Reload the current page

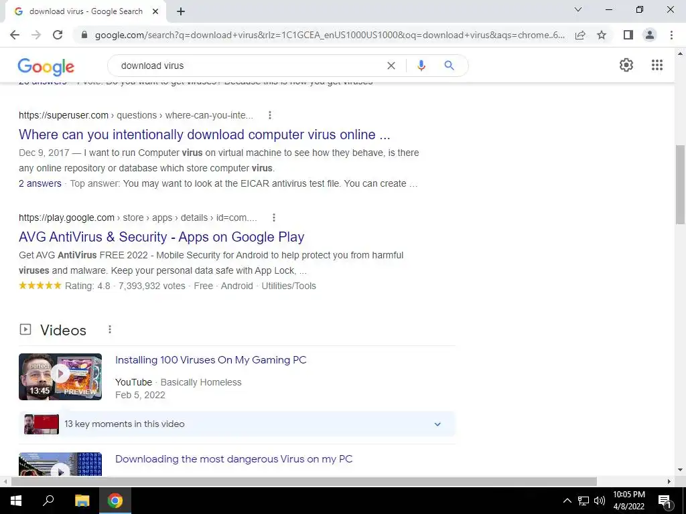pyautogui.click(x=58, y=35)
